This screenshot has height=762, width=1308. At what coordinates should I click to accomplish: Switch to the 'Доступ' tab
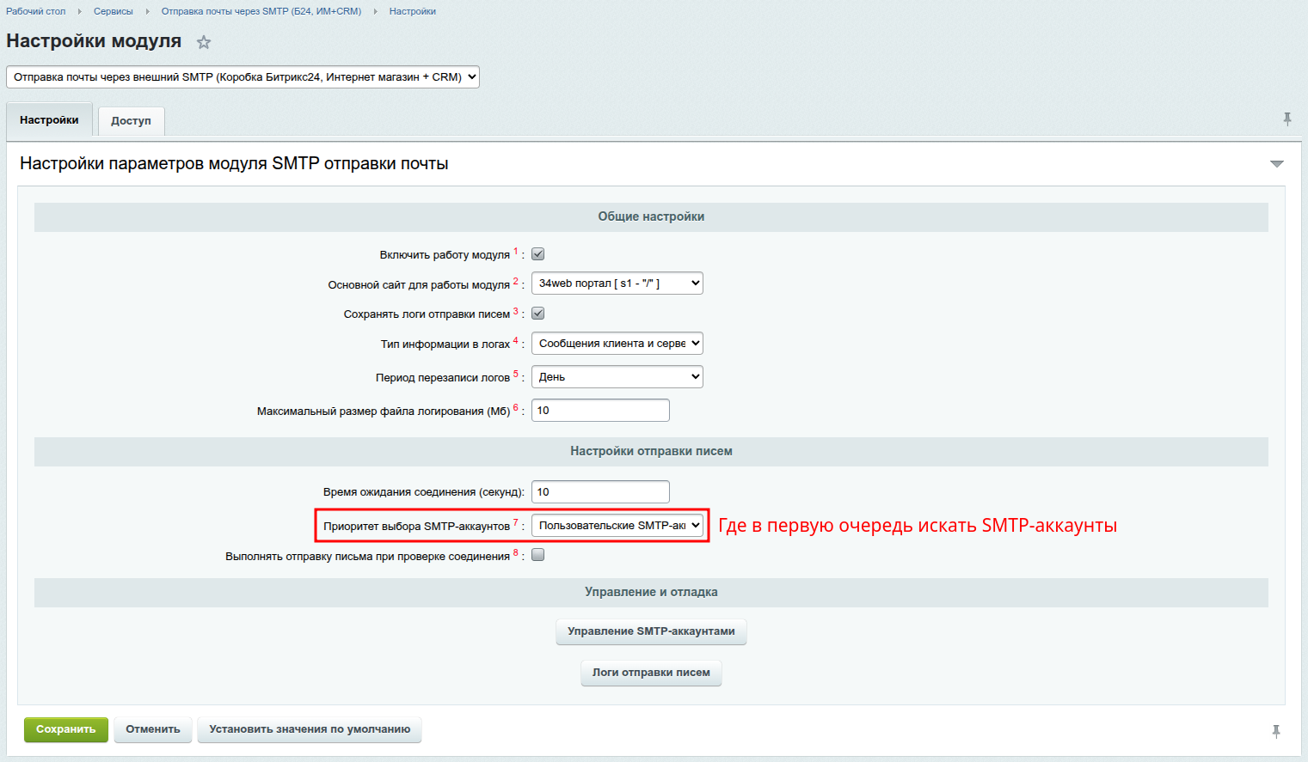(131, 121)
